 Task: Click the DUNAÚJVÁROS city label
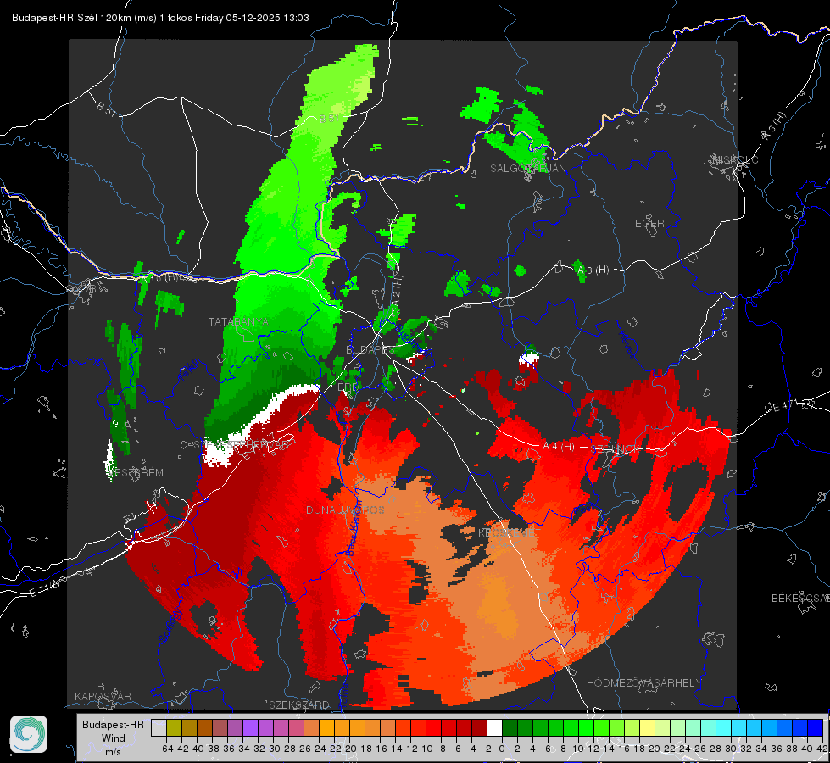point(345,510)
